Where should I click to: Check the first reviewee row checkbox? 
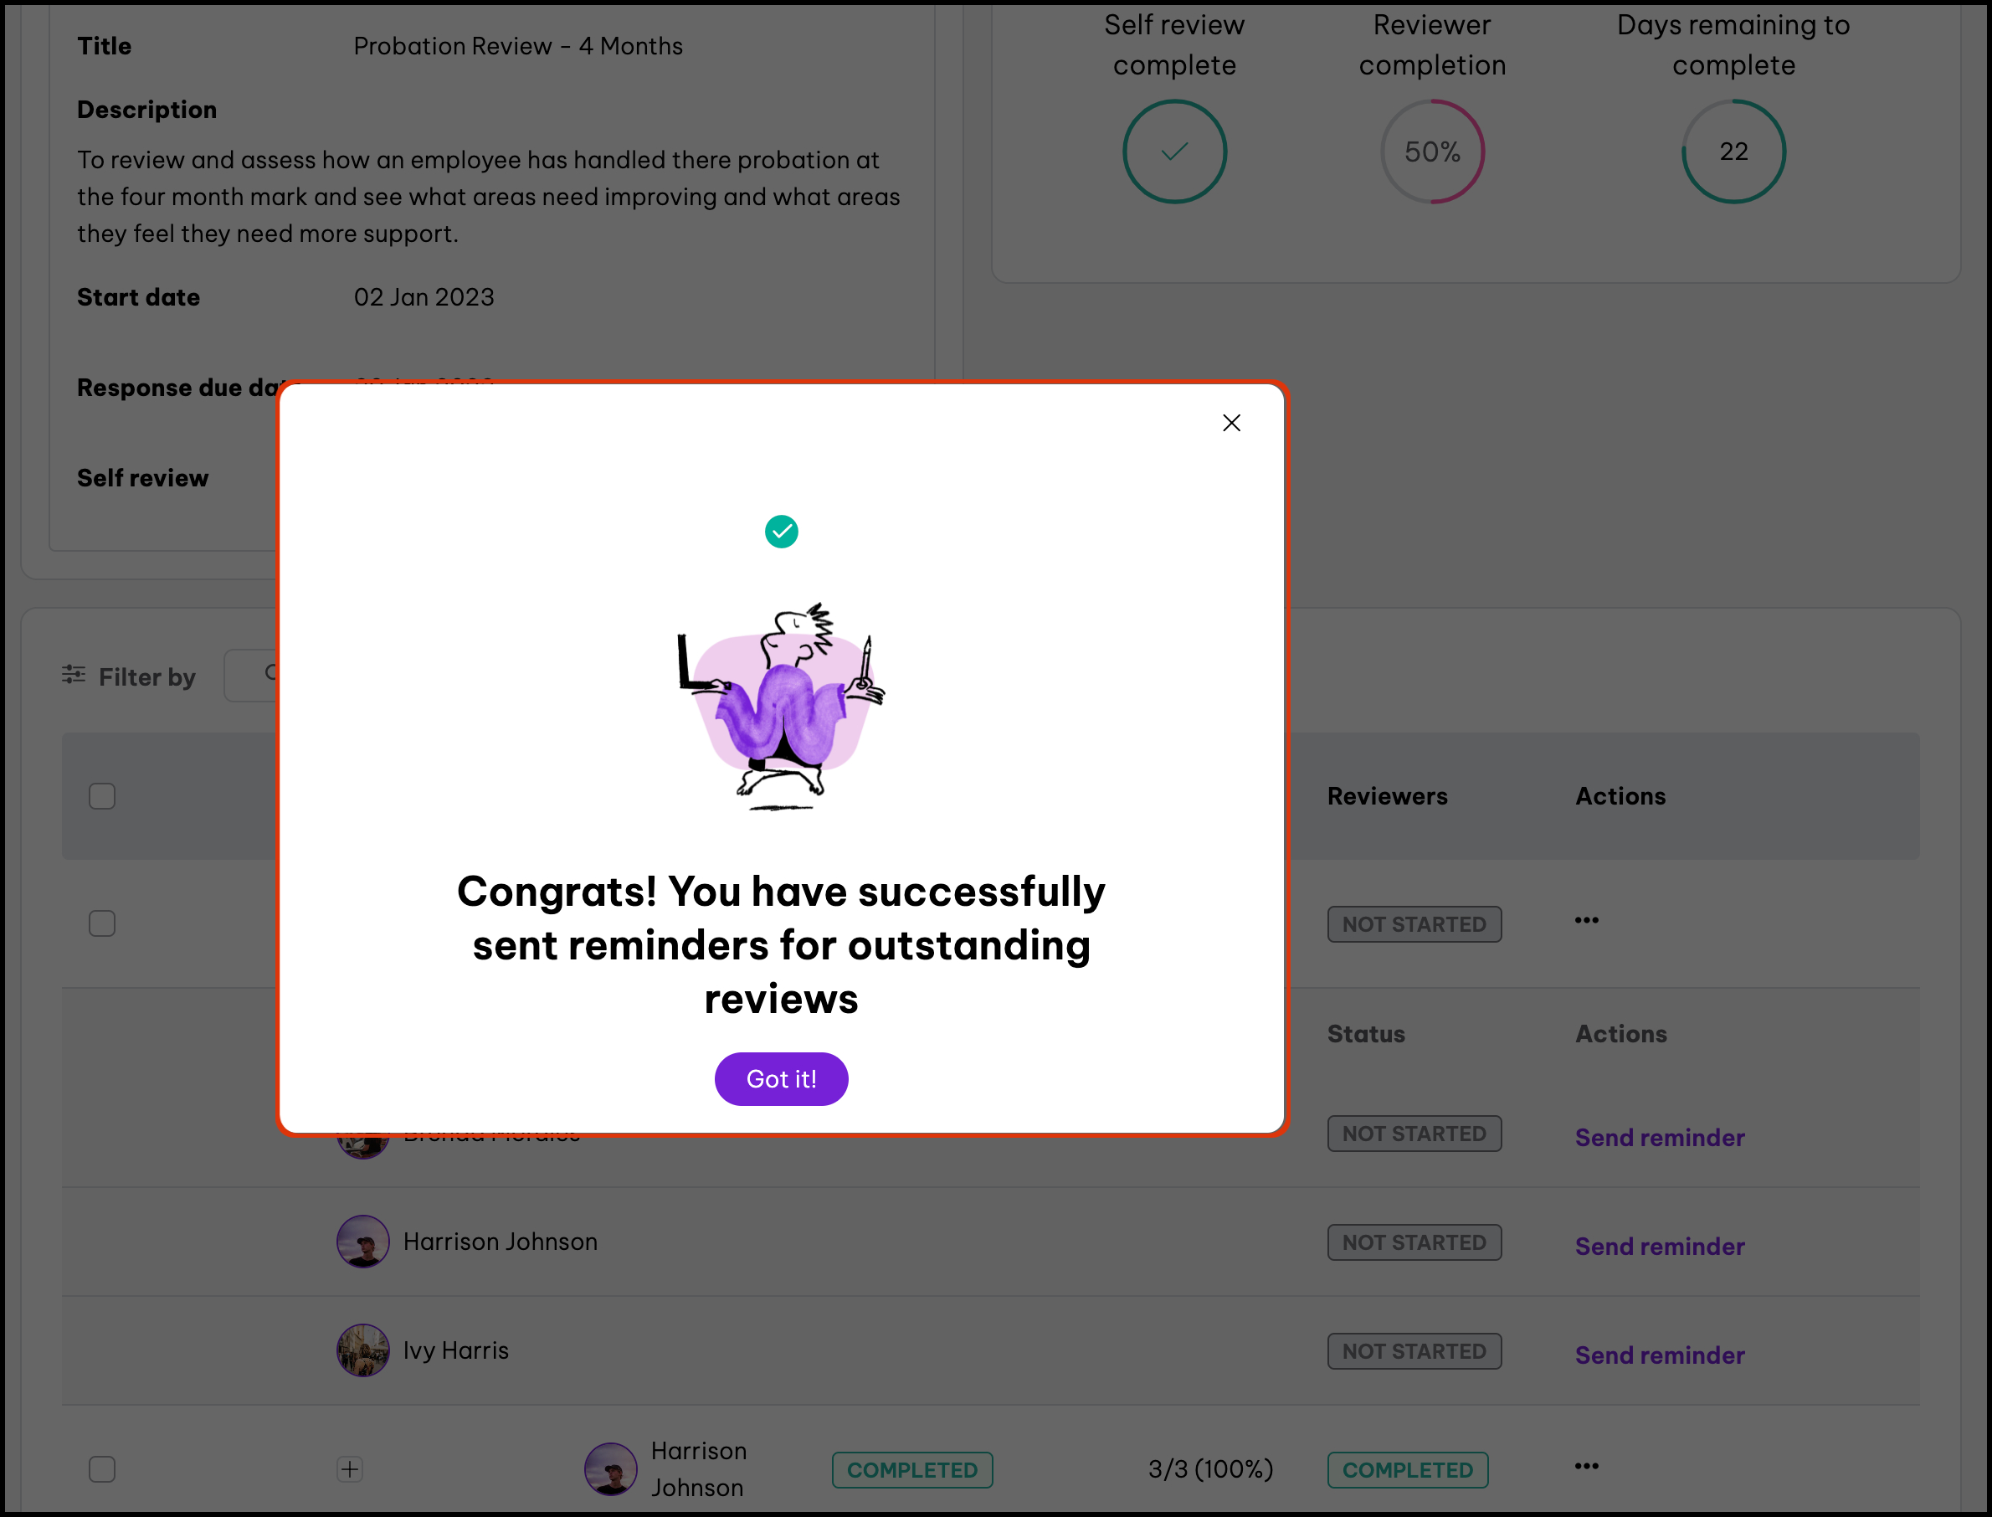pyautogui.click(x=102, y=923)
